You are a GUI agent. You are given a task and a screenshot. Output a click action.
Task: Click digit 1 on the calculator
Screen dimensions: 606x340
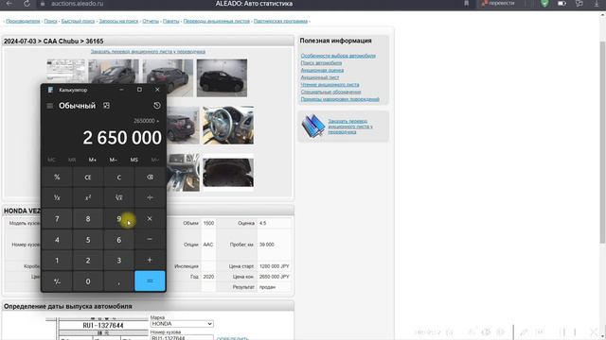pos(57,261)
